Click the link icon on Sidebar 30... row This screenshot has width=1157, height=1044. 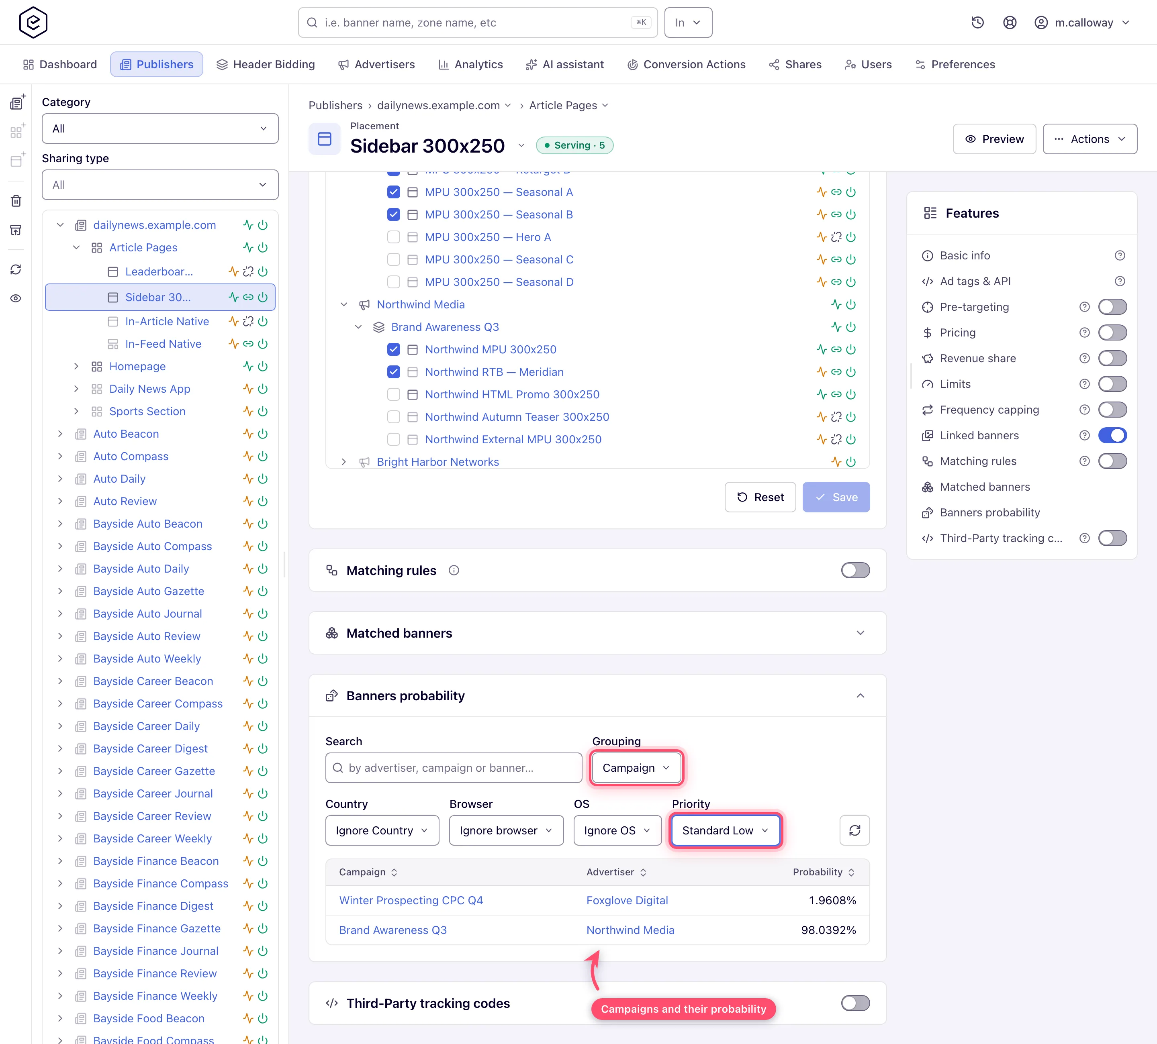click(248, 297)
